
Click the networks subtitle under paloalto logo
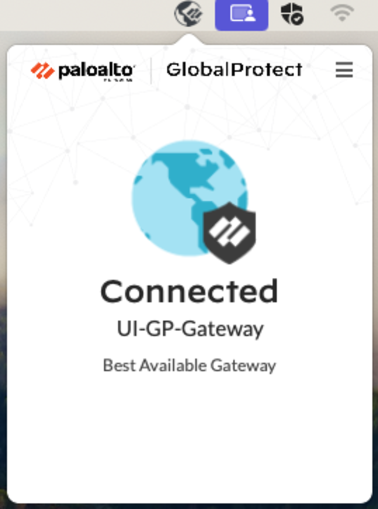[x=118, y=80]
